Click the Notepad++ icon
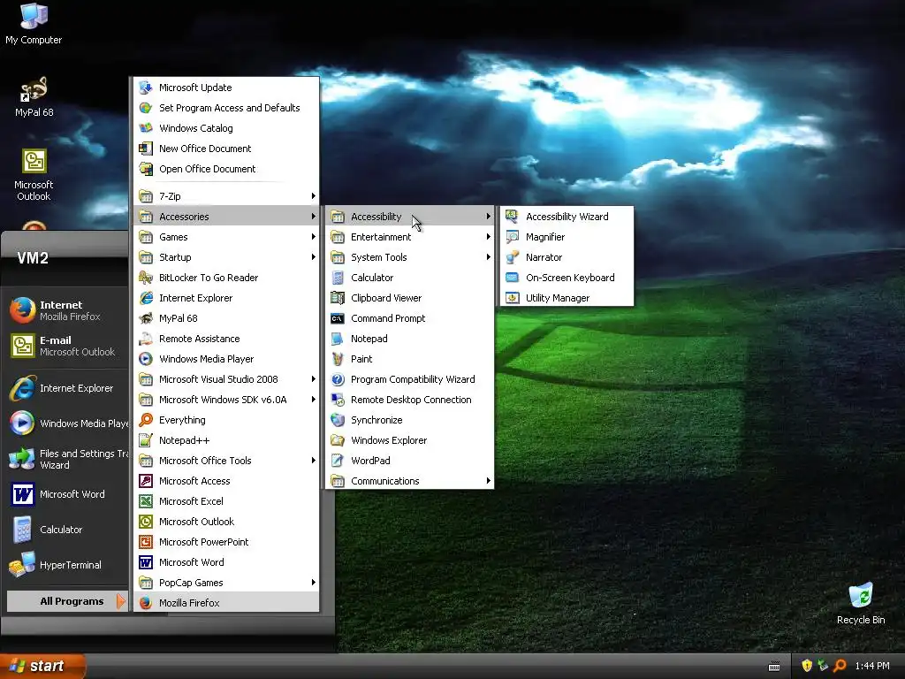The height and width of the screenshot is (679, 905). pyautogui.click(x=146, y=440)
